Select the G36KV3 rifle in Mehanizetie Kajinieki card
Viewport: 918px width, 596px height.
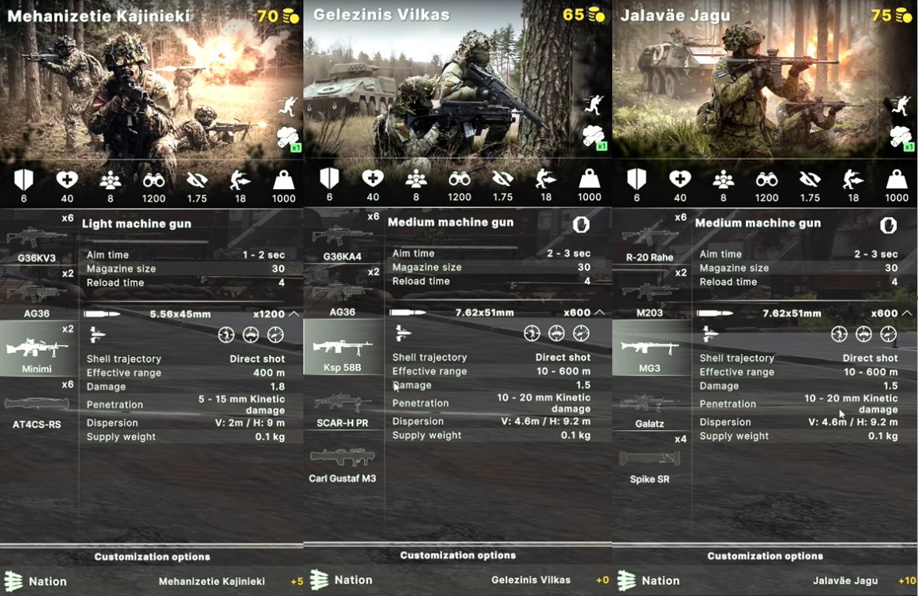coord(39,239)
